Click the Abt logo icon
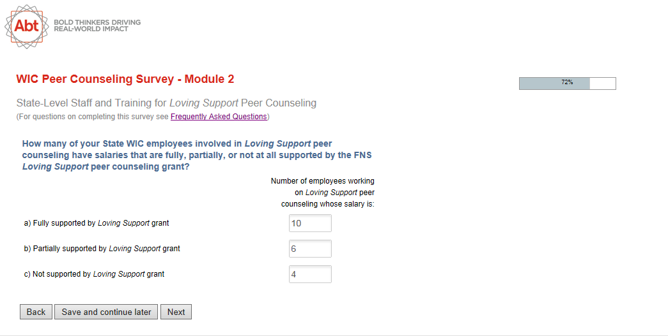The width and height of the screenshot is (668, 336). coord(27,26)
